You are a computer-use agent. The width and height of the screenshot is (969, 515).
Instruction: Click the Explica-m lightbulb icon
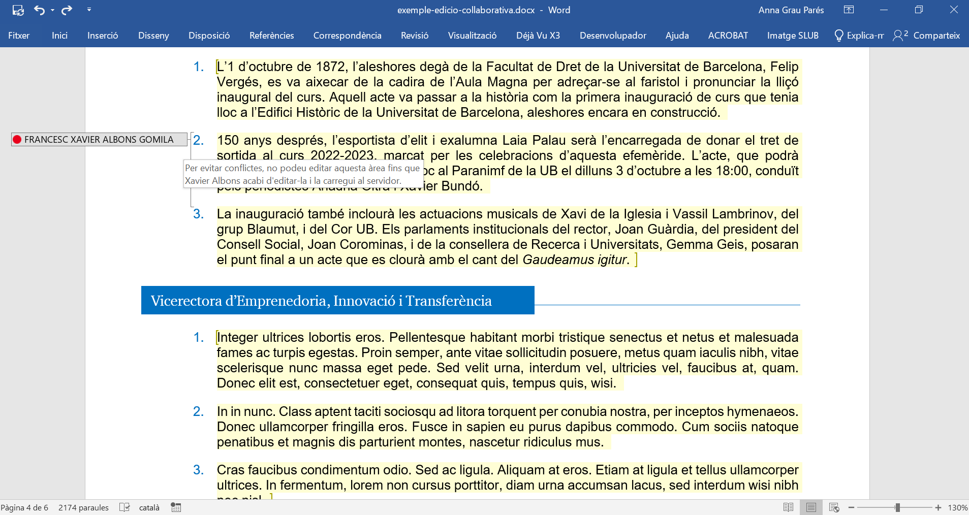[839, 36]
